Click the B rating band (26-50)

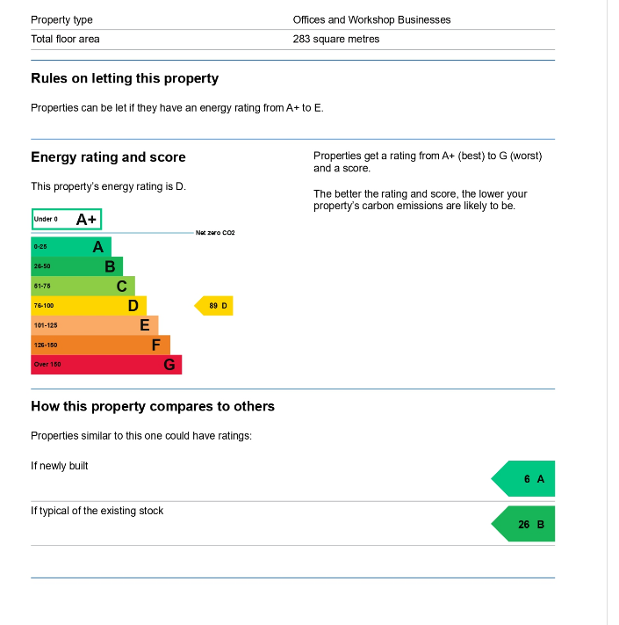pos(76,266)
